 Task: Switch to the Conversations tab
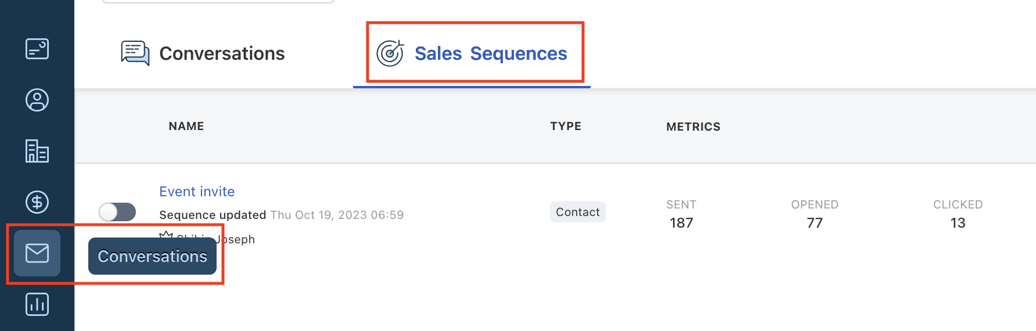click(x=203, y=53)
